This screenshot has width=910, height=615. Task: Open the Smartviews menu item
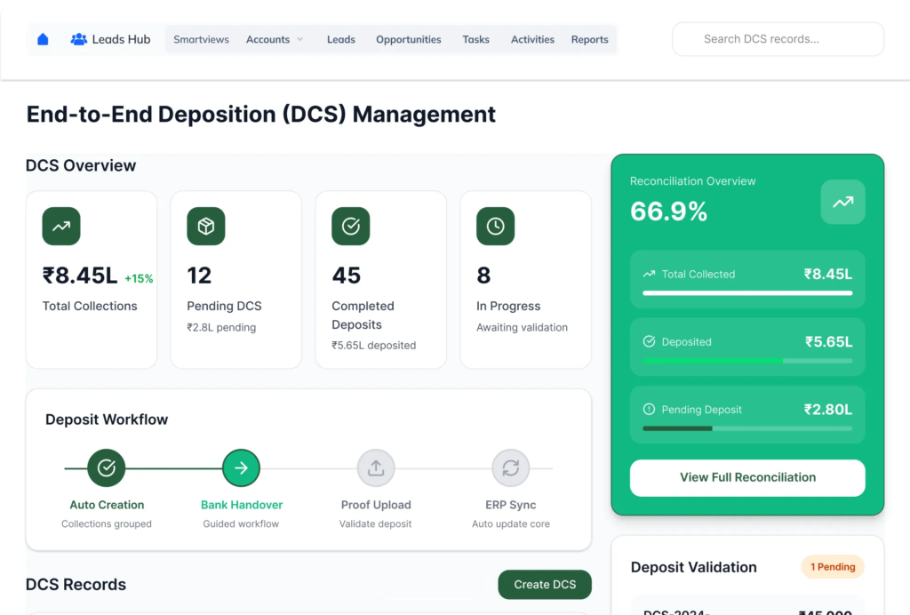point(201,39)
